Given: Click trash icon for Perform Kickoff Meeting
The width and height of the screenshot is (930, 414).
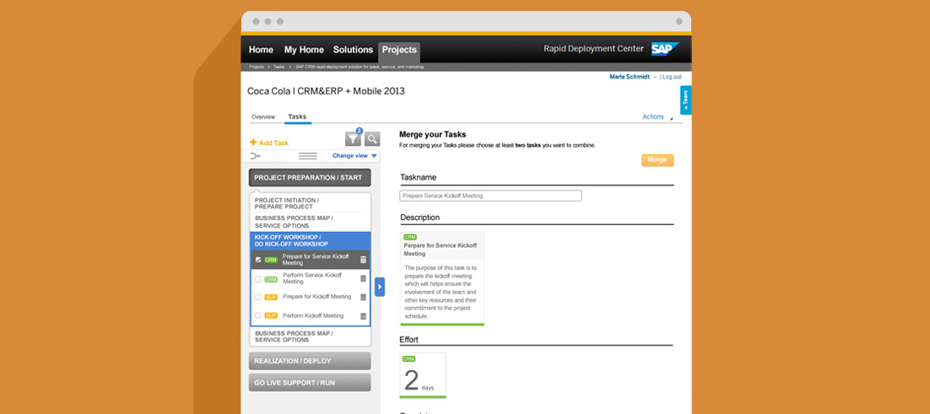Looking at the screenshot, I should 363,316.
